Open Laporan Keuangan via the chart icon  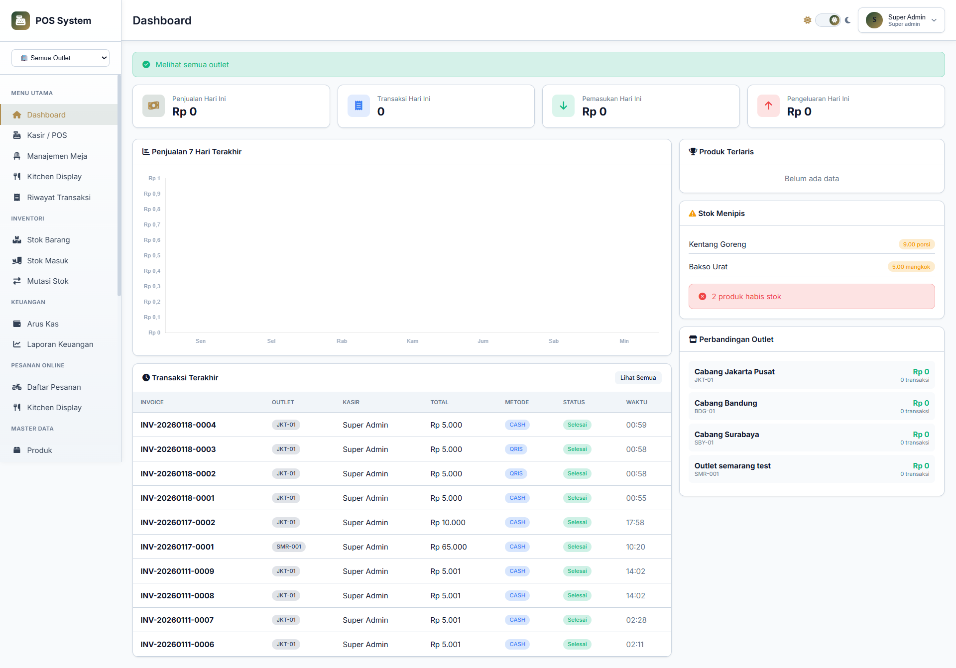[17, 344]
